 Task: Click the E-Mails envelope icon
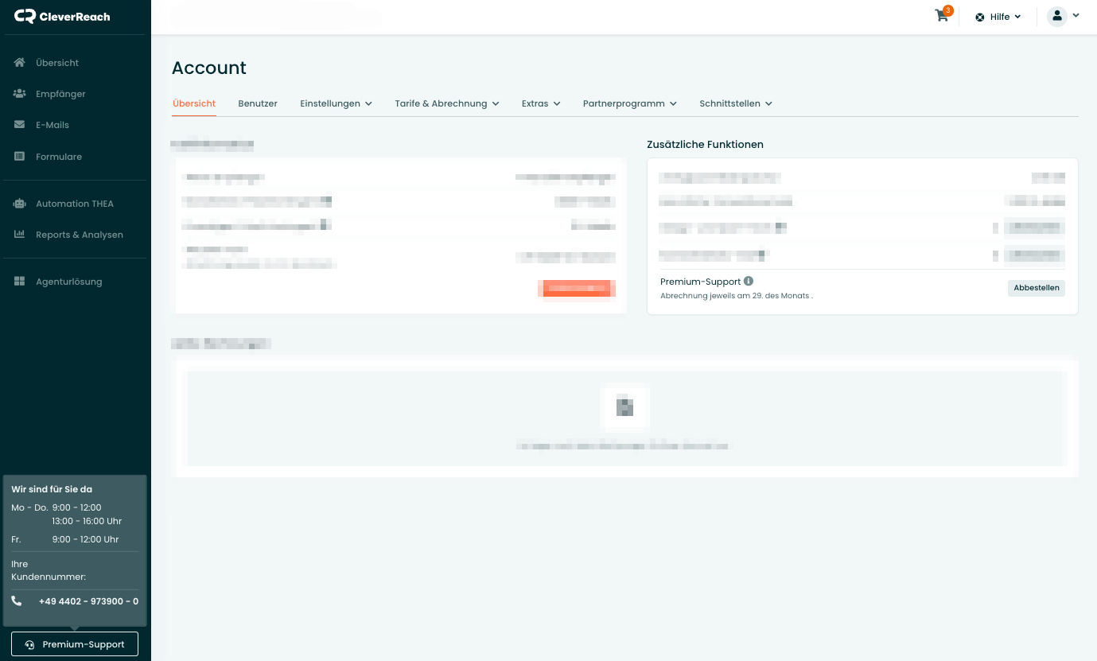coord(20,125)
